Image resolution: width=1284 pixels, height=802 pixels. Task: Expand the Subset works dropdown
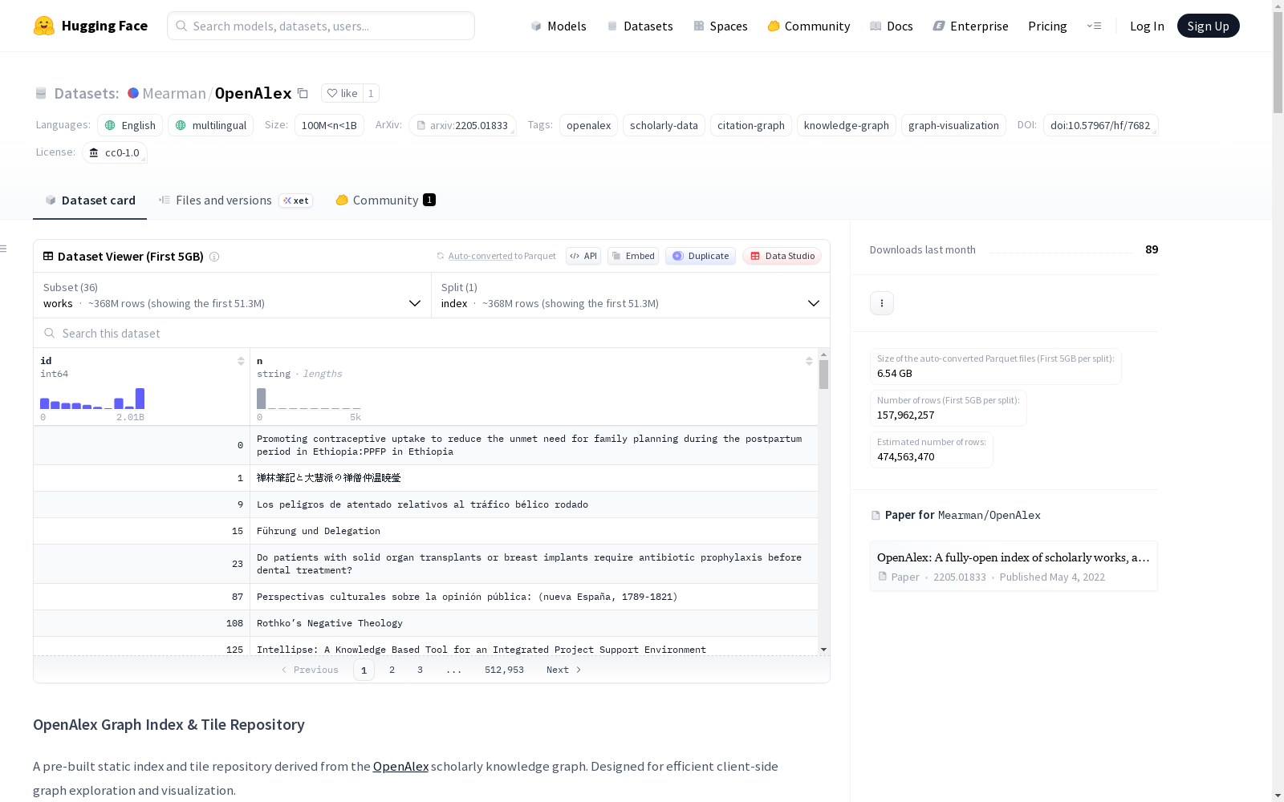[233, 295]
